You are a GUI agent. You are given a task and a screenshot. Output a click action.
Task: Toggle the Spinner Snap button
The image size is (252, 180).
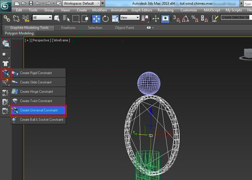pos(204,18)
